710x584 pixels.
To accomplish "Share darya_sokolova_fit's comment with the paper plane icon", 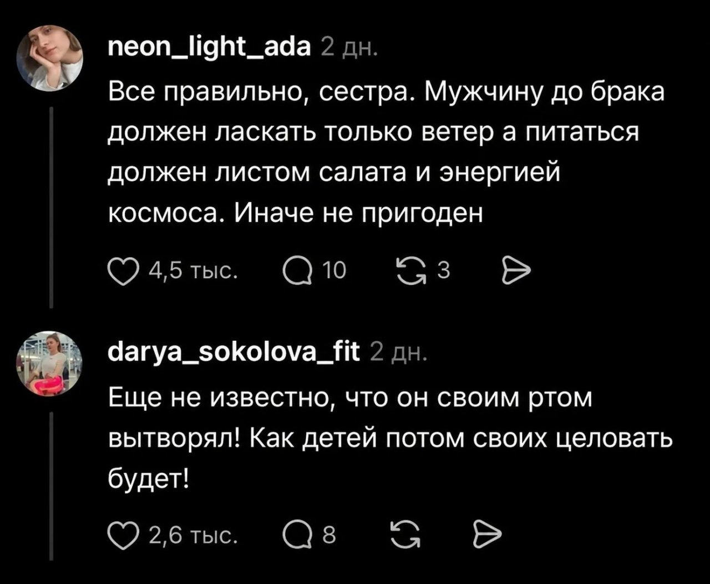I will click(487, 534).
